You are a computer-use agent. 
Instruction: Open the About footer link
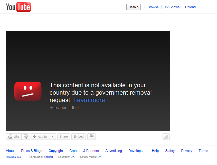point(10,151)
